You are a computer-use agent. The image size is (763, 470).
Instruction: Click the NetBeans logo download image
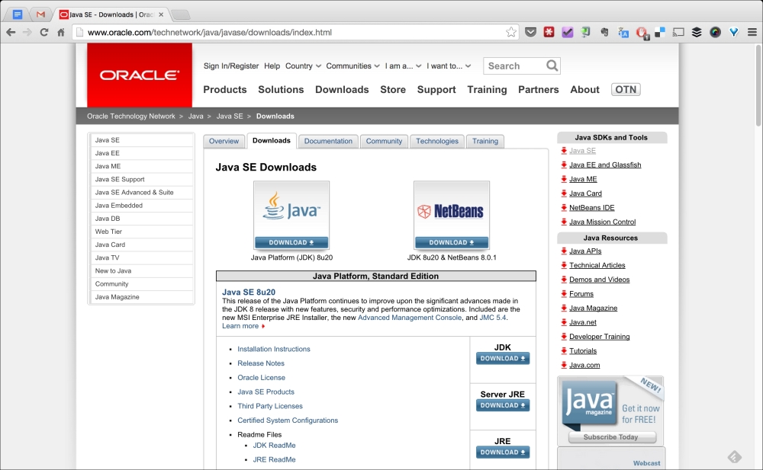point(452,215)
